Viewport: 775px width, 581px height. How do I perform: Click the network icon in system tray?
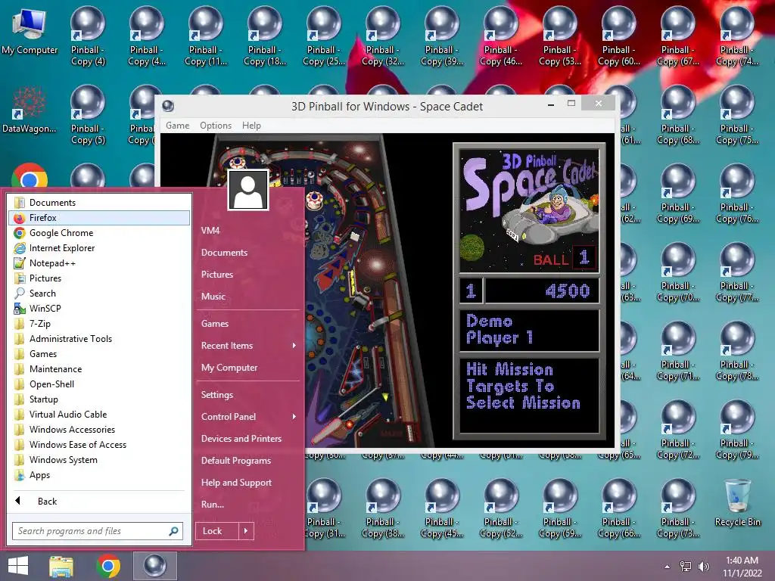686,567
